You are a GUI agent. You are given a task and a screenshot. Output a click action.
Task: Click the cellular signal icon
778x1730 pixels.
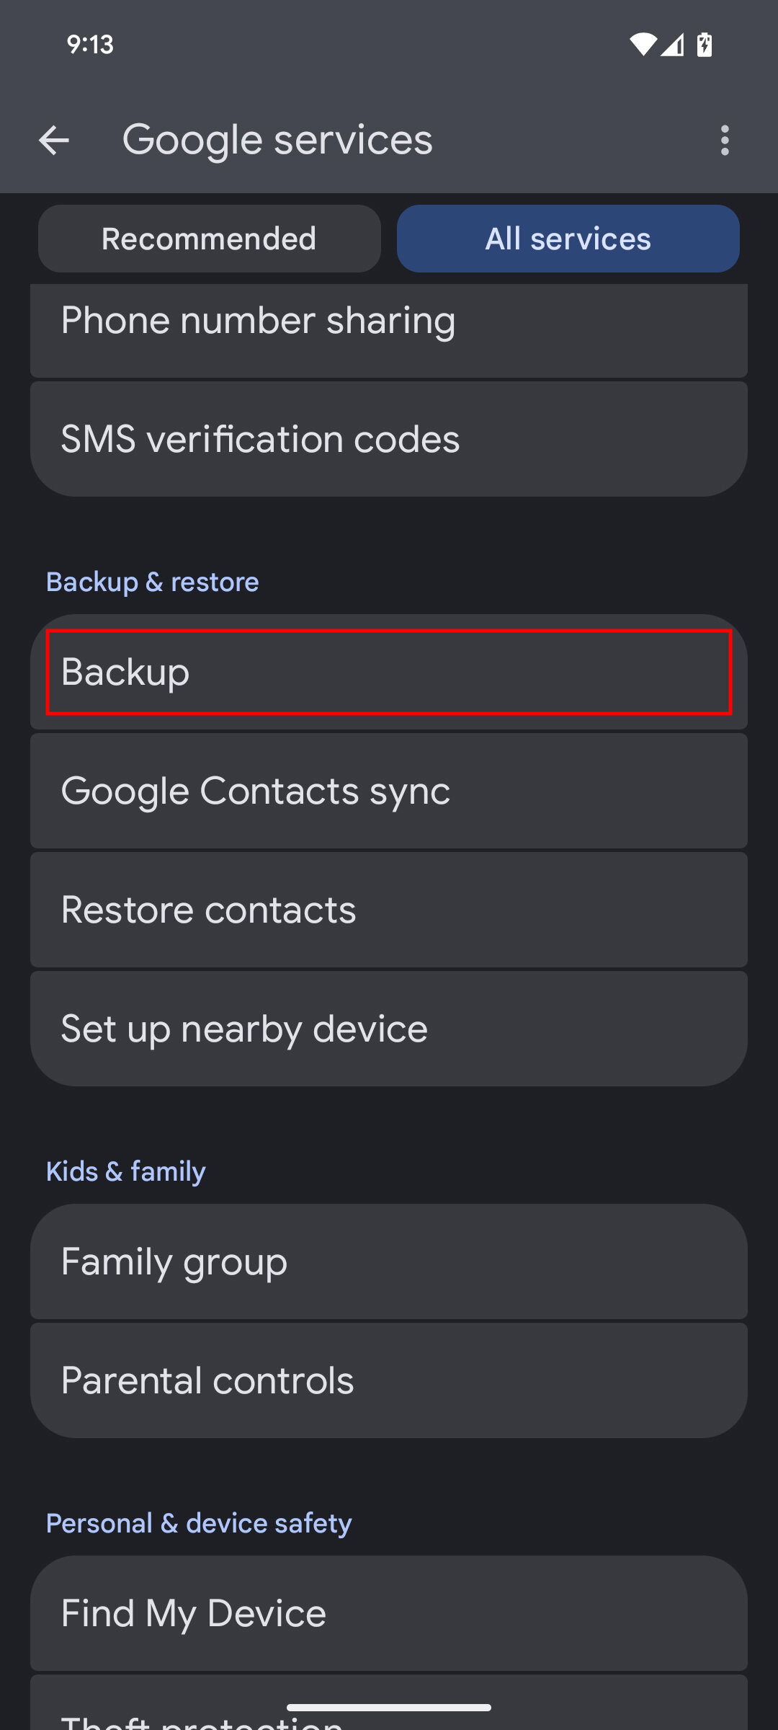click(x=676, y=44)
